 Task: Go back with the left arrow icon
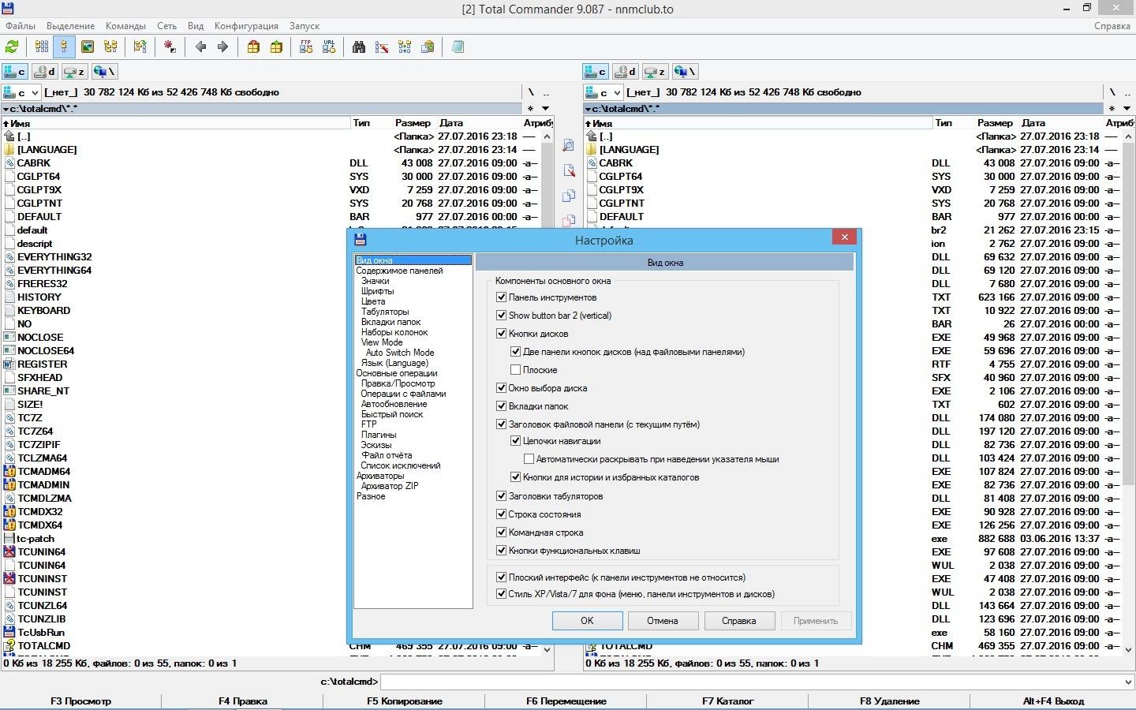click(x=200, y=47)
